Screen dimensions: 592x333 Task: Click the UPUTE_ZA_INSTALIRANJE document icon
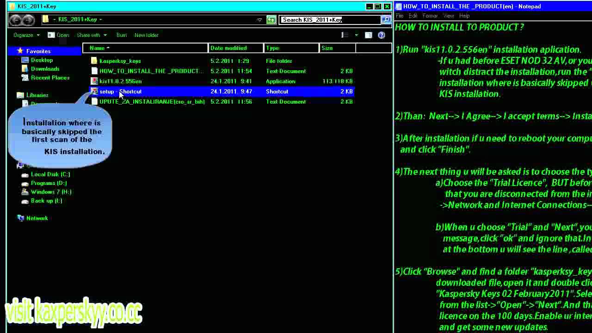[x=94, y=102]
